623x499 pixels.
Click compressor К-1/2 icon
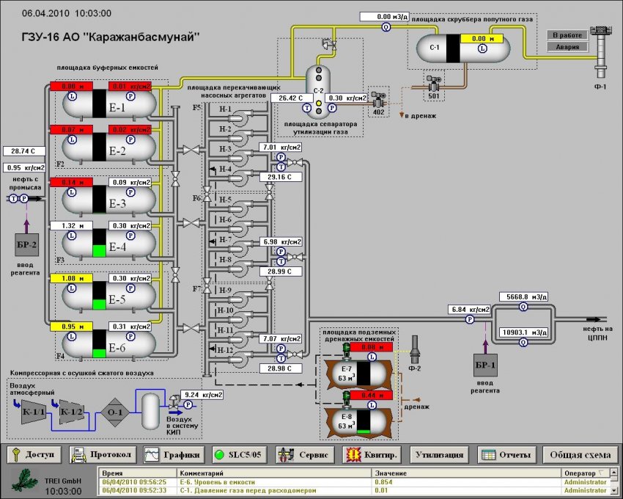(72, 412)
